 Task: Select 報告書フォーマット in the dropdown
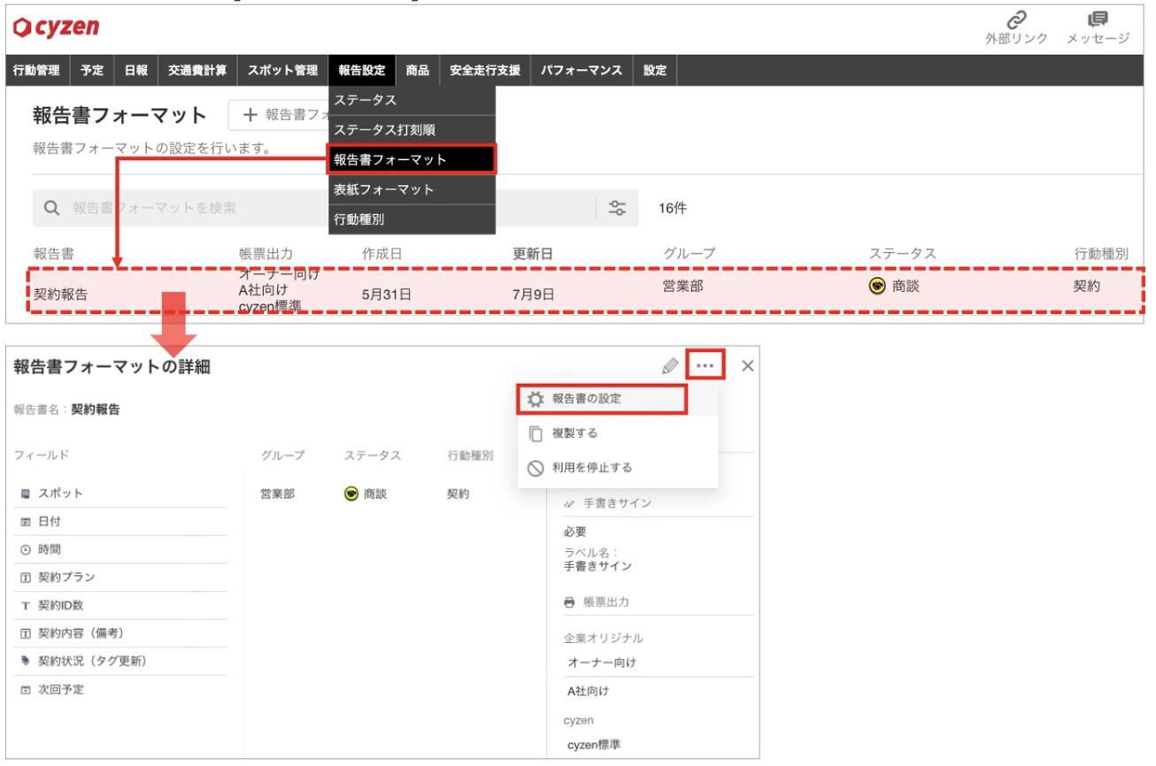pos(412,160)
